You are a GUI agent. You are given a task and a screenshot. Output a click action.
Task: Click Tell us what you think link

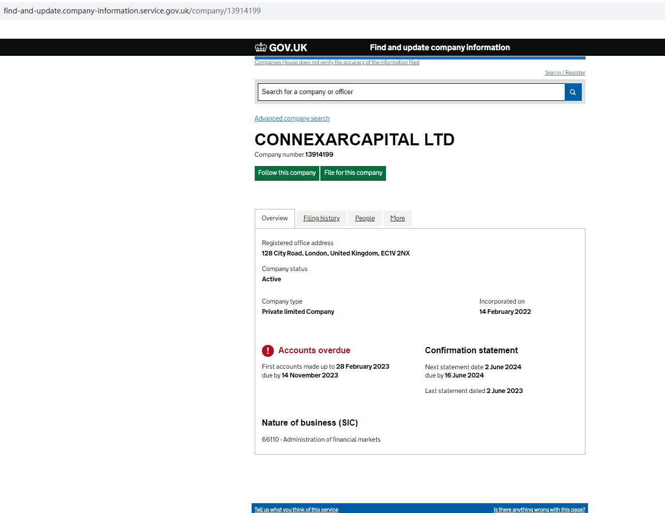[296, 510]
